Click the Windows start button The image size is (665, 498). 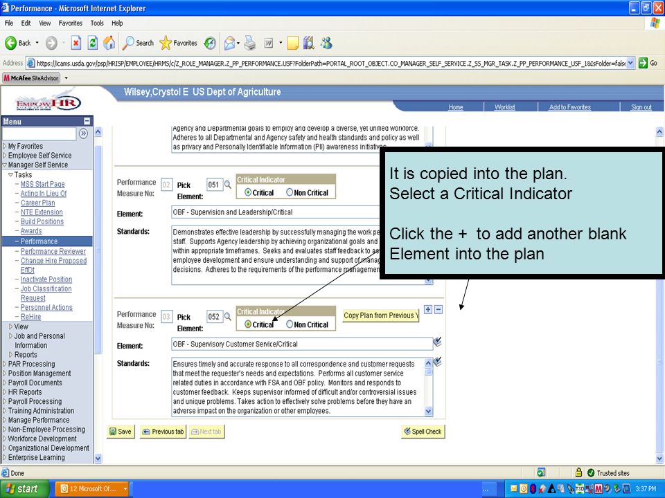tap(25, 489)
